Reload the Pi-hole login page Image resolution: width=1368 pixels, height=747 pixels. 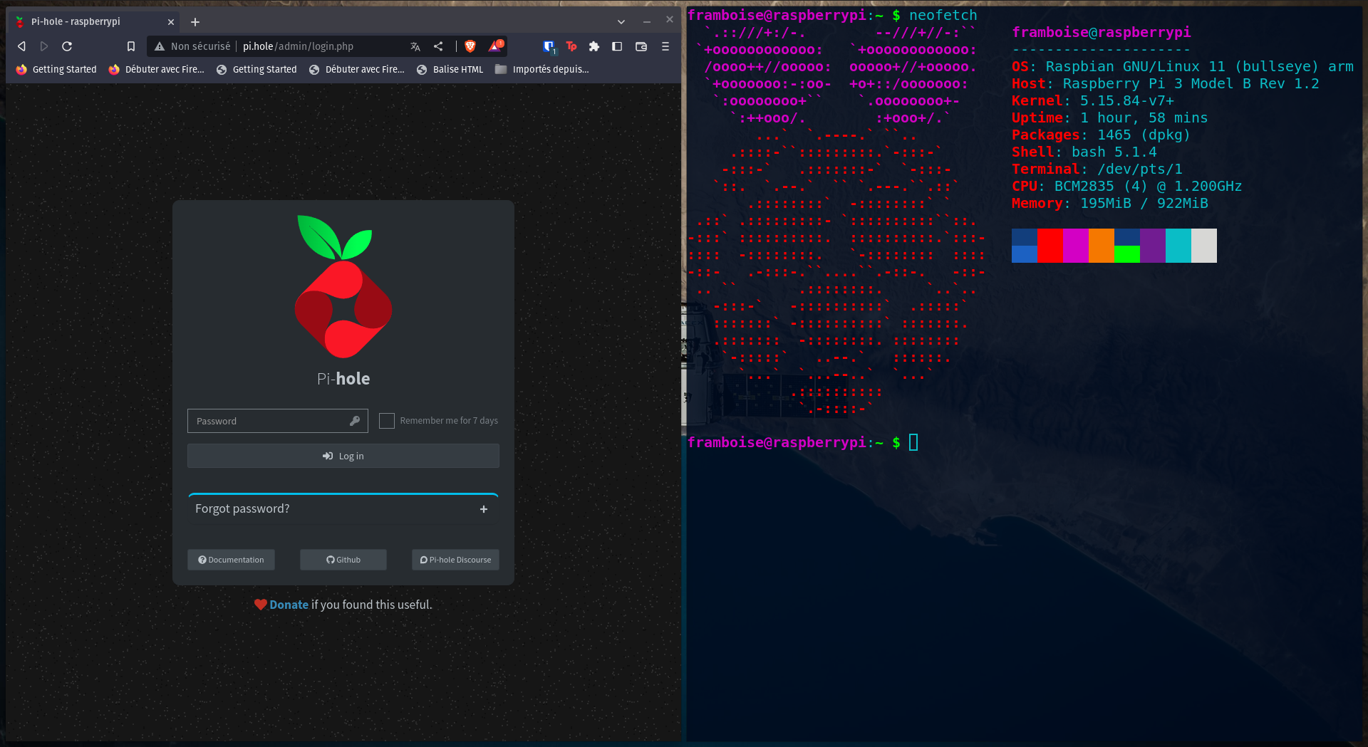(x=67, y=46)
